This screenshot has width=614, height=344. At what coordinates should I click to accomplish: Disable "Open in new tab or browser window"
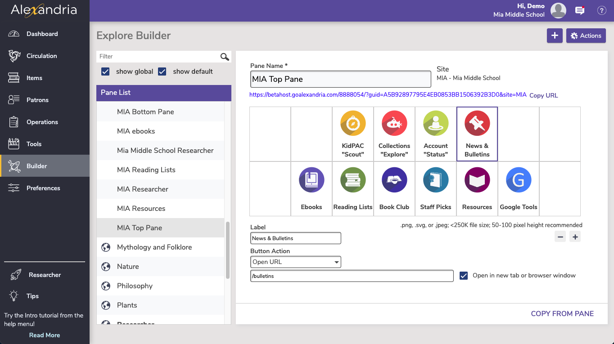(464, 276)
